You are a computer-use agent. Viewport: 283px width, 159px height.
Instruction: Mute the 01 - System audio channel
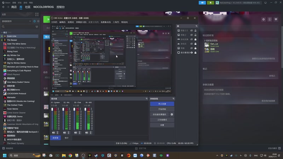pos(53,133)
